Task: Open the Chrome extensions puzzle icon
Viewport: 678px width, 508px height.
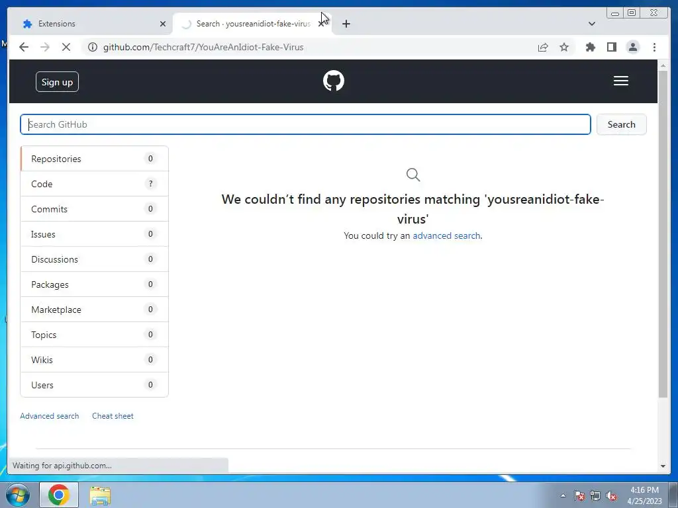Action: pyautogui.click(x=590, y=47)
